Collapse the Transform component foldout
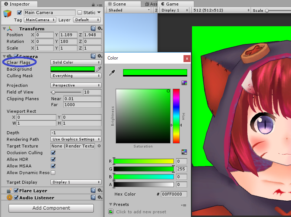This screenshot has height=217, width=291. click(4, 29)
